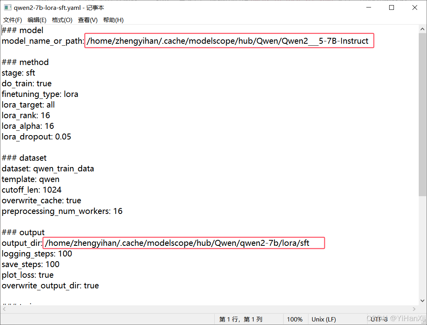This screenshot has height=325, width=427.
Task: Click the vertical scrollbar up arrow
Action: coord(422,29)
